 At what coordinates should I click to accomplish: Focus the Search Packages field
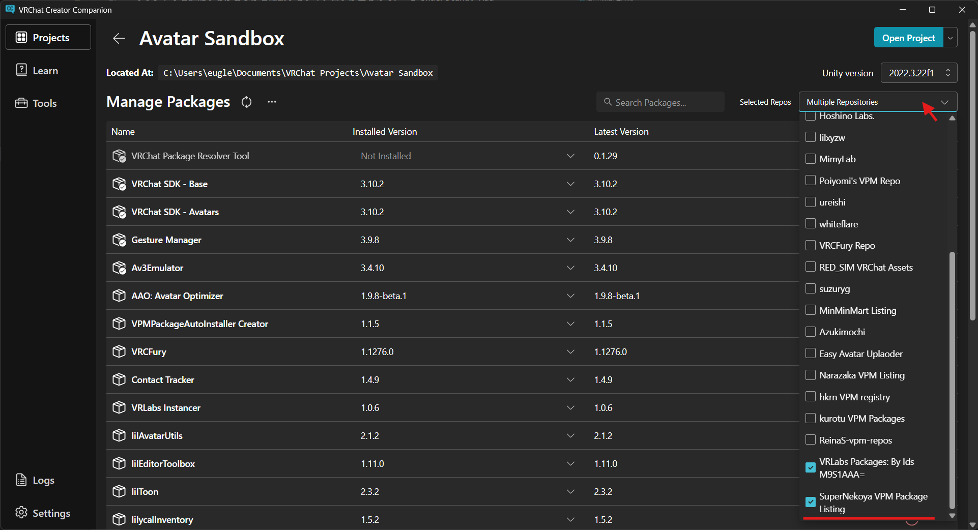[660, 102]
